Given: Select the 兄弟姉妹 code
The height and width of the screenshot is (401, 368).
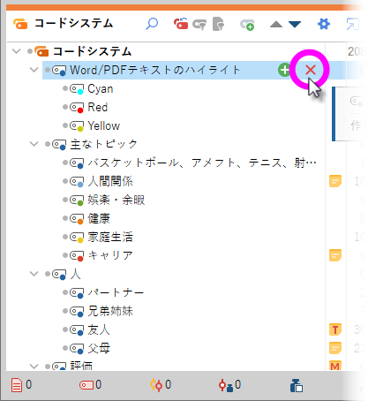Looking at the screenshot, I should [110, 311].
